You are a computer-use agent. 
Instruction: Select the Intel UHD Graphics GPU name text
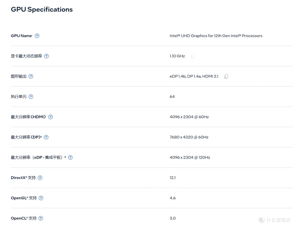pos(216,36)
